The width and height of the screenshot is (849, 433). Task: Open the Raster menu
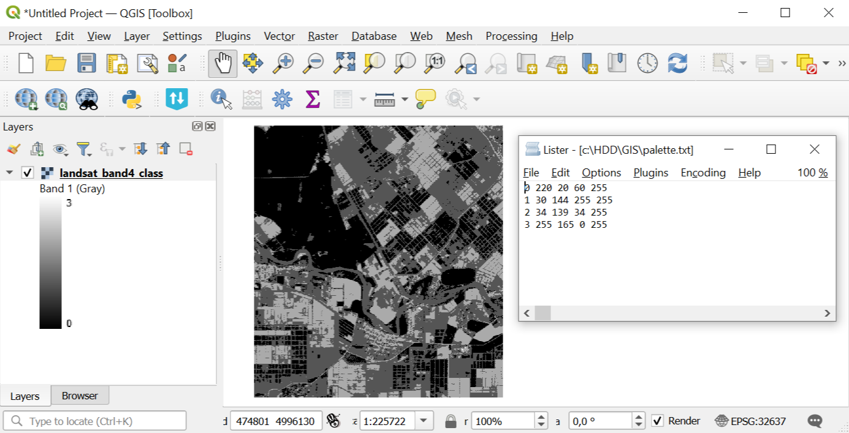coord(322,36)
